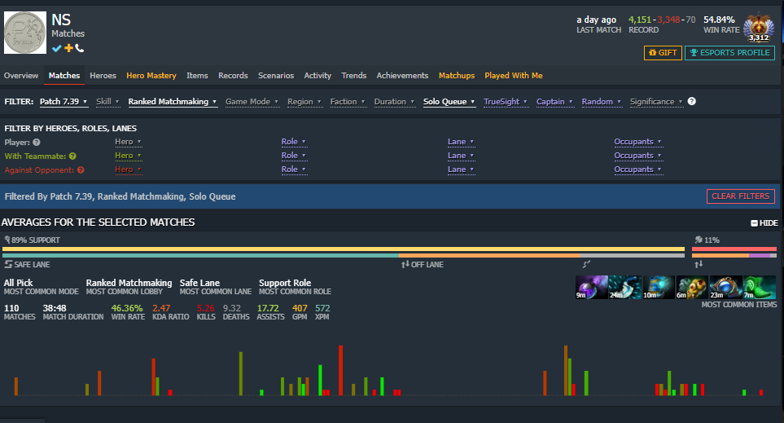Click the item icon labeled 24m
The image size is (784, 423).
(x=625, y=288)
